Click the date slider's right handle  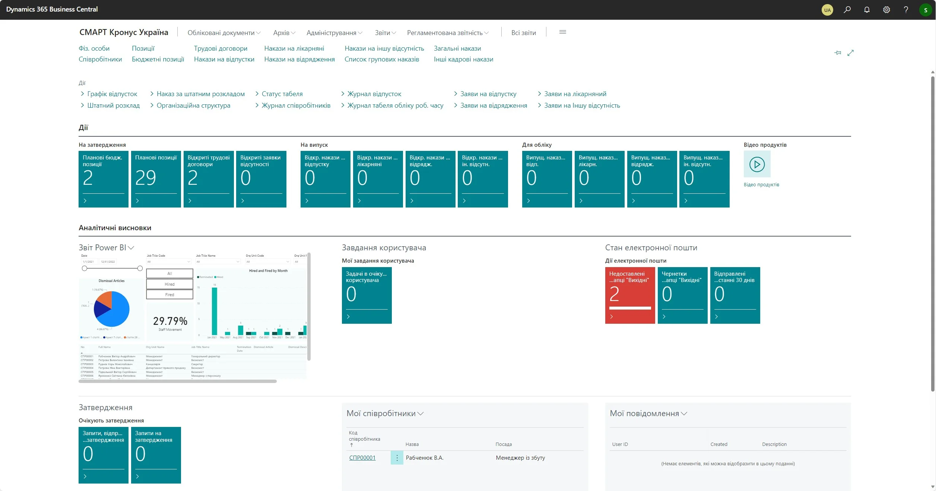click(x=140, y=268)
